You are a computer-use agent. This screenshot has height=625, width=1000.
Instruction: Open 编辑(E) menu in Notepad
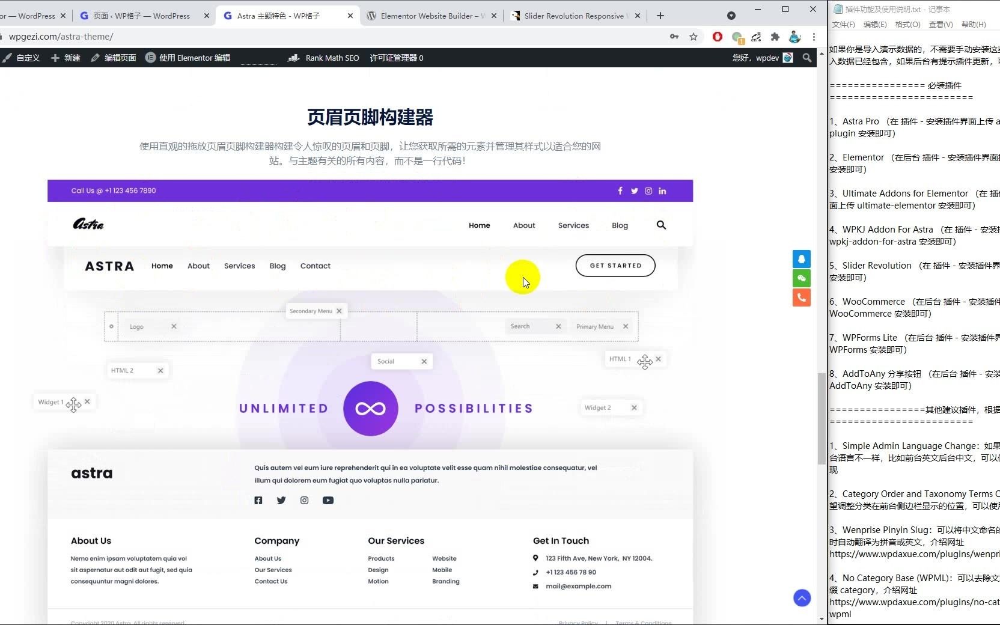(875, 25)
